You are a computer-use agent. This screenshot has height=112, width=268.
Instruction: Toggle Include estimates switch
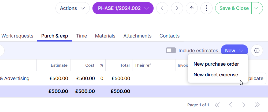(x=171, y=51)
